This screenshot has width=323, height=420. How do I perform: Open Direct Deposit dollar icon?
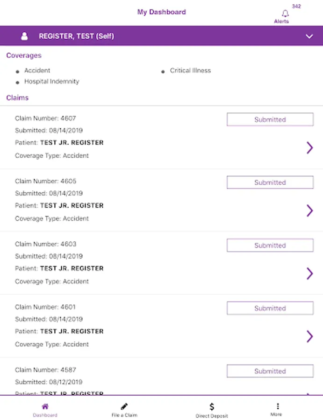[x=212, y=406]
